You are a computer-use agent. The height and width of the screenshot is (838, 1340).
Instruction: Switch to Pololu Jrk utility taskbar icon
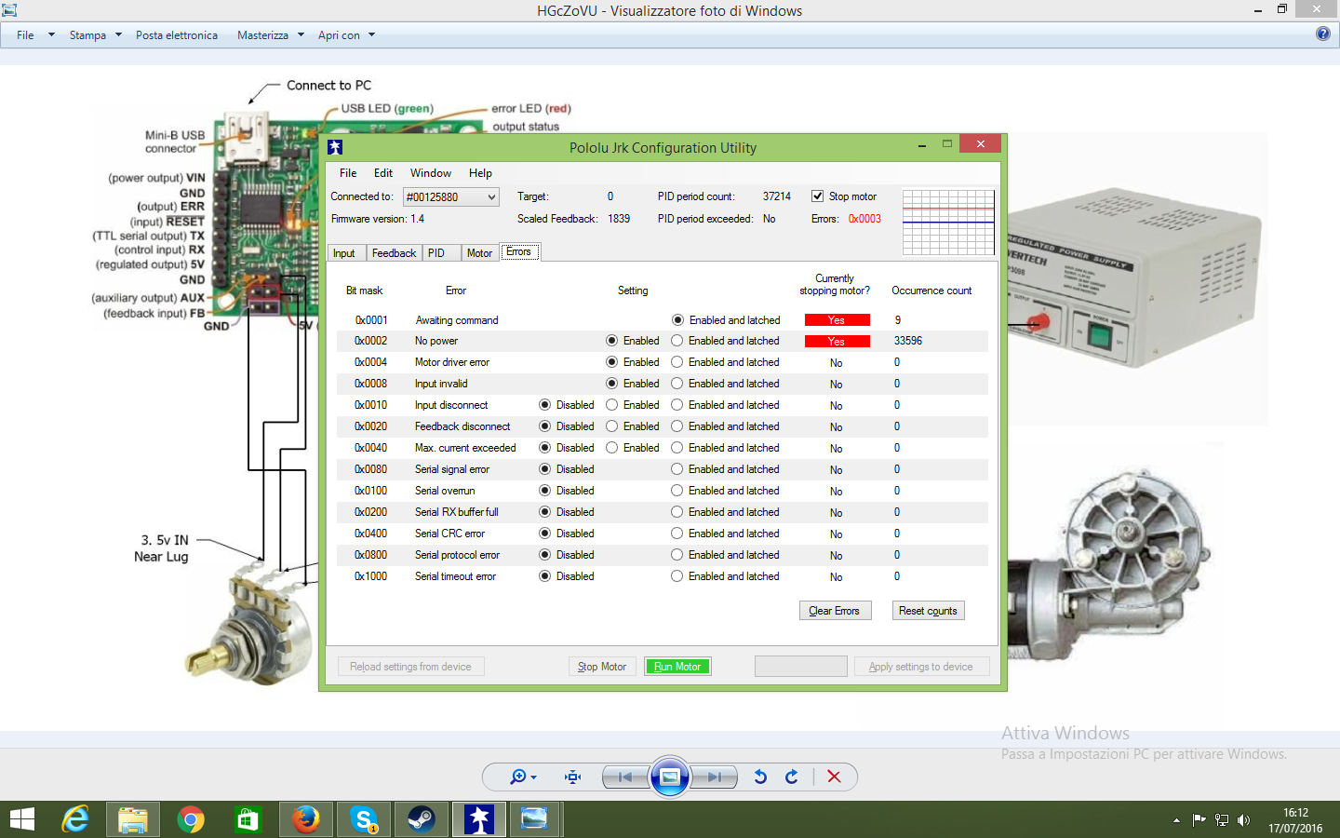click(479, 819)
